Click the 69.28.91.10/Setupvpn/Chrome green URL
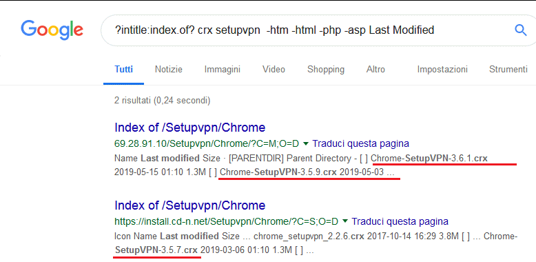This screenshot has width=536, height=262. pyautogui.click(x=207, y=143)
